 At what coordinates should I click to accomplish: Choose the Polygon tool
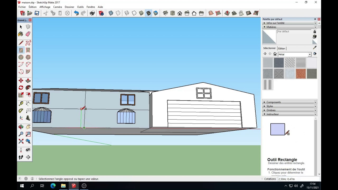click(28, 57)
